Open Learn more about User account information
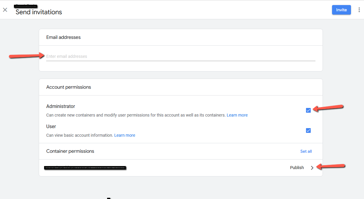 125,135
